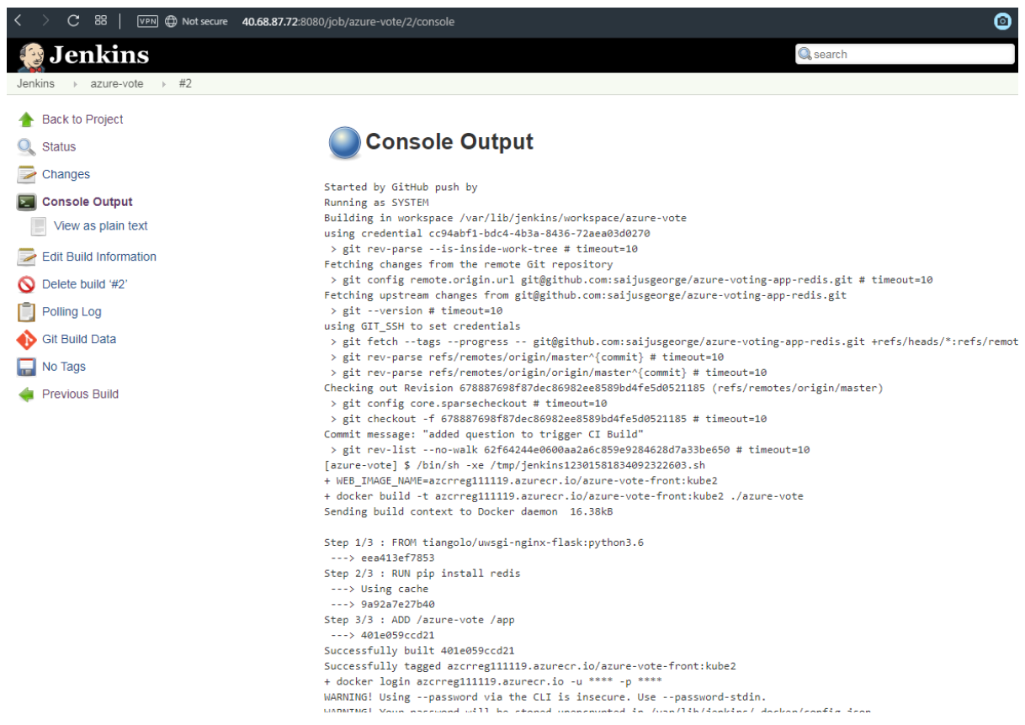Click green up-arrow Back to Project icon

[26, 119]
